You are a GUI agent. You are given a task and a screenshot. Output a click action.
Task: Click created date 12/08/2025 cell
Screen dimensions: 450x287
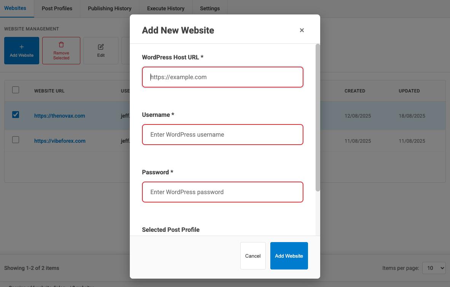(x=357, y=116)
